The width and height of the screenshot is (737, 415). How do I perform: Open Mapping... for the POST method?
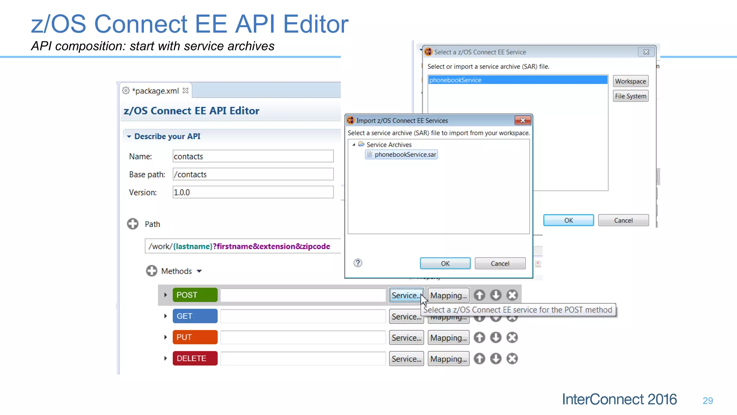pyautogui.click(x=448, y=295)
